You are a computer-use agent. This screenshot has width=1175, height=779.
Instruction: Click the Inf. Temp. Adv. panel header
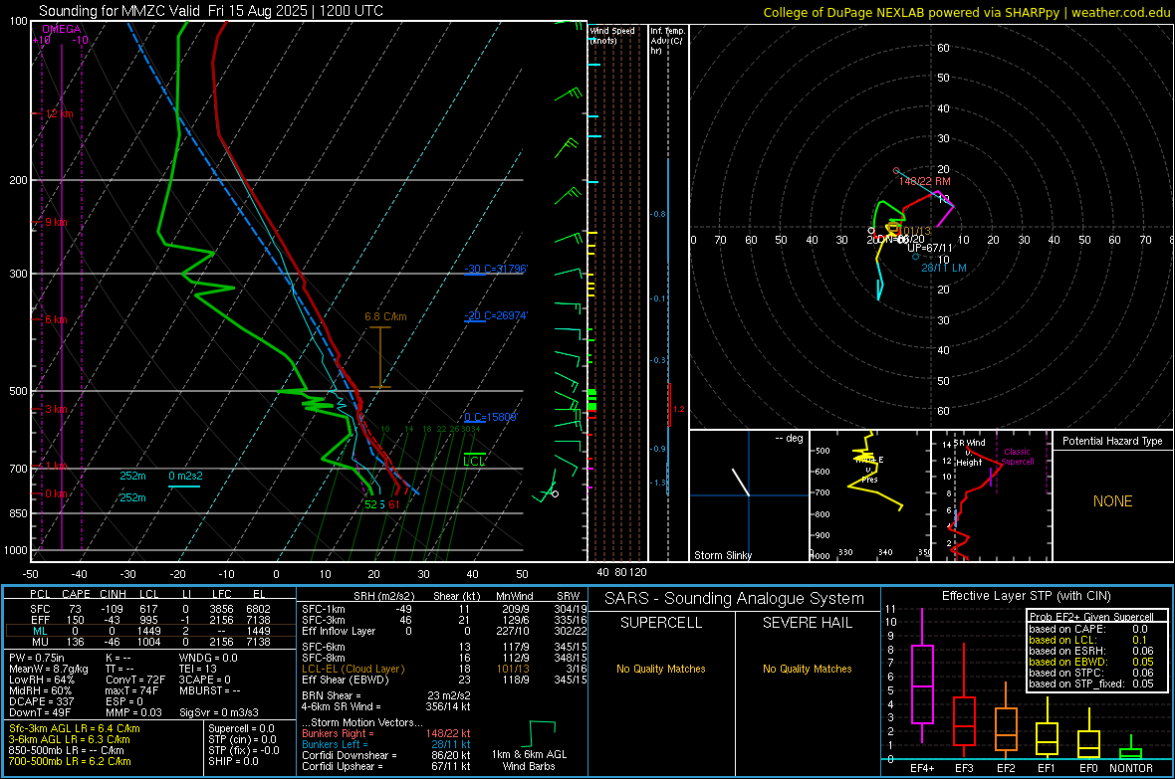(667, 41)
